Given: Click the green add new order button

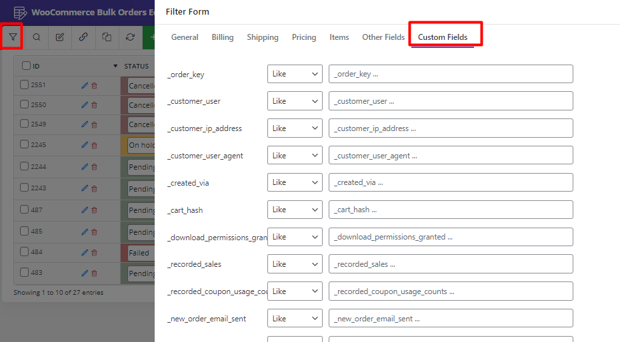Looking at the screenshot, I should point(149,37).
